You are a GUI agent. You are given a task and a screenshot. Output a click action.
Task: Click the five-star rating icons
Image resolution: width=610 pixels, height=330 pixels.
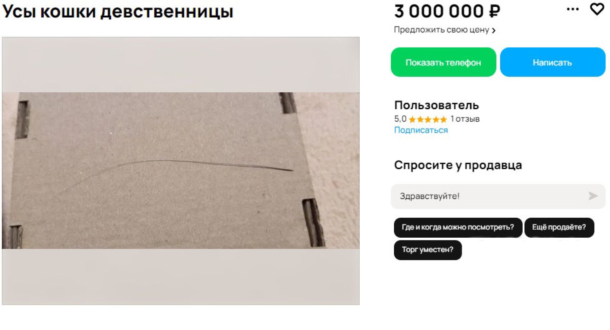(428, 119)
